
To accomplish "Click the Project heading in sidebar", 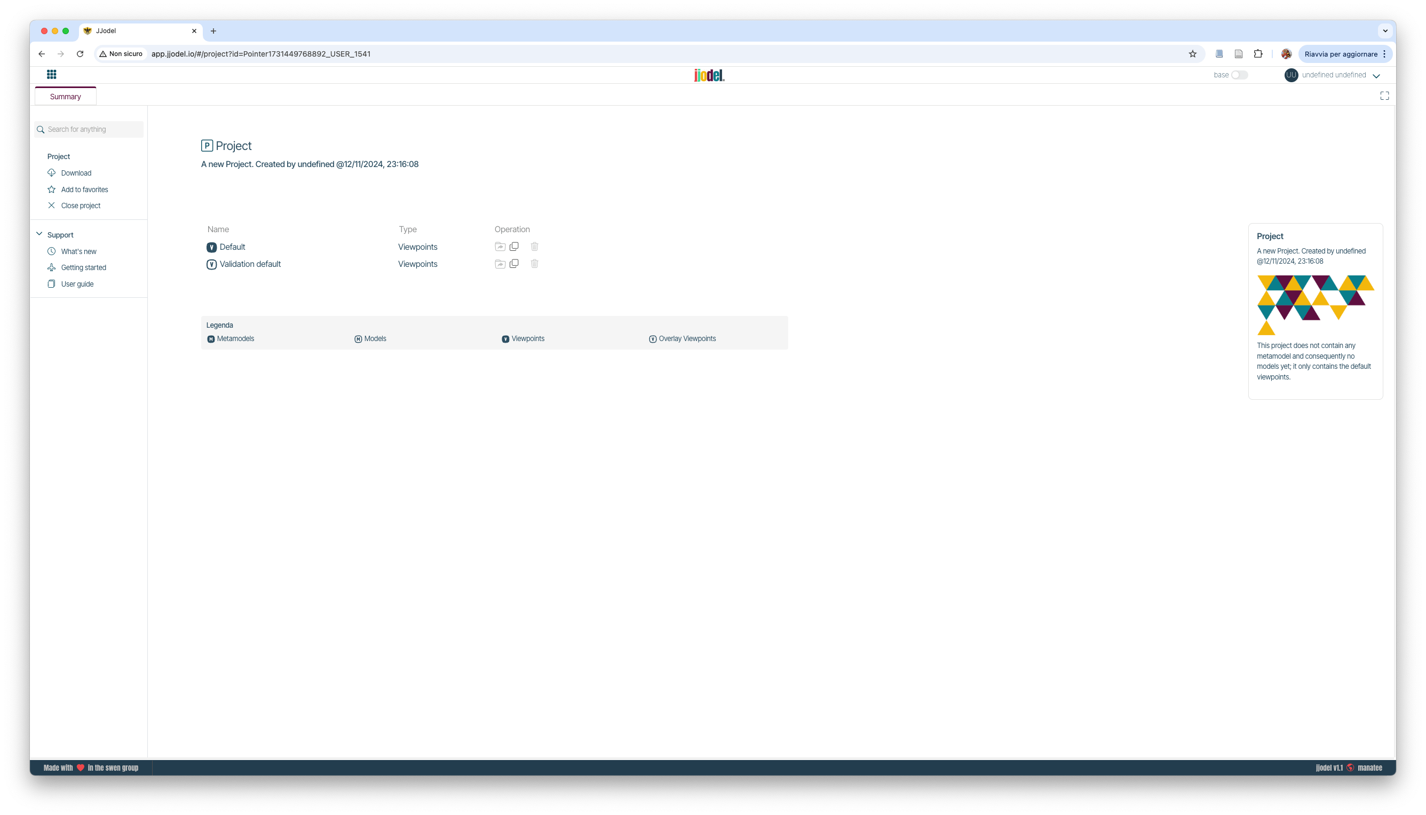I will (59, 156).
